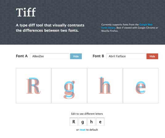Click the Font A label
Viewport: 165px width, 138px height.
coord(22,56)
